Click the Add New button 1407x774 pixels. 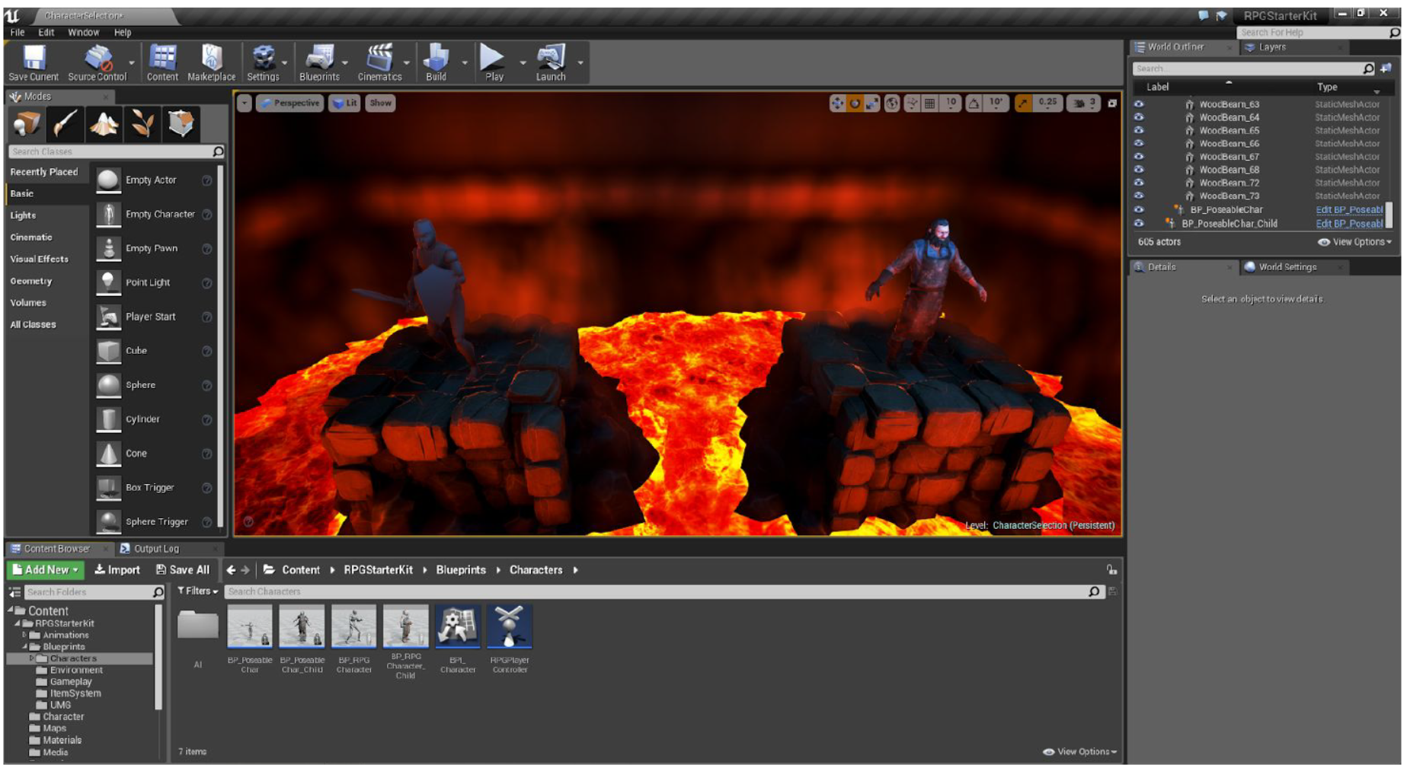coord(46,570)
